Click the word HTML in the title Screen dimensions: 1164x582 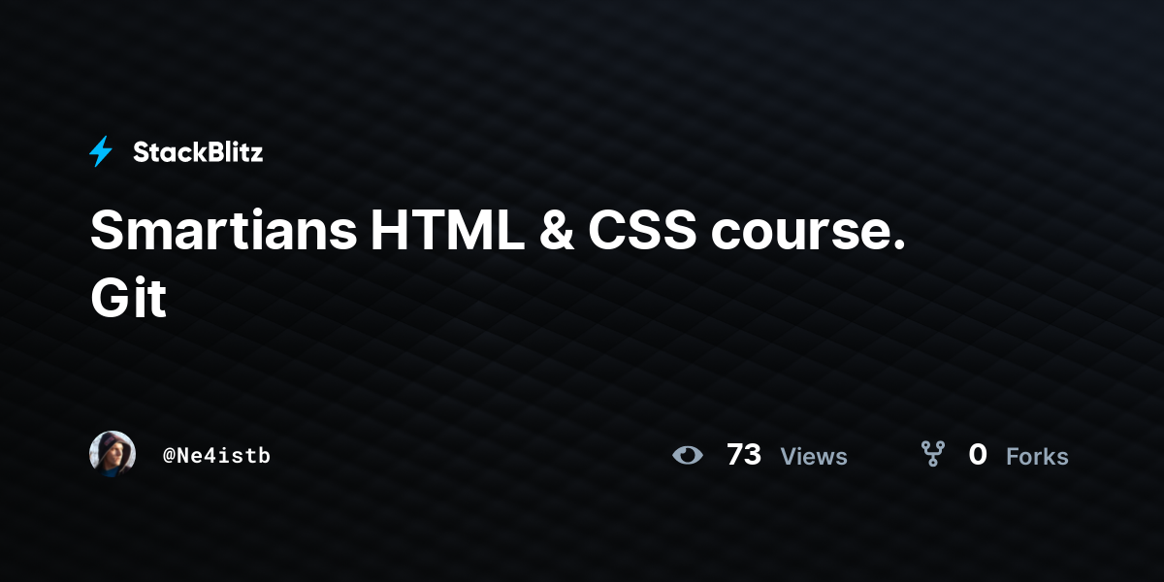[447, 231]
